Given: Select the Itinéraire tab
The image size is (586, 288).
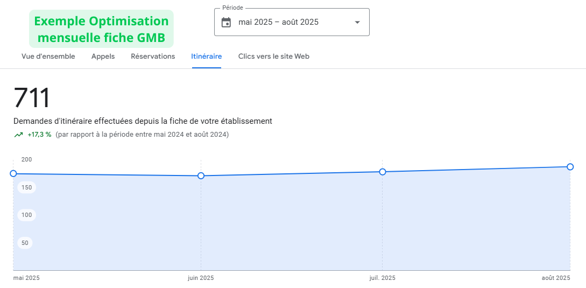Looking at the screenshot, I should click(x=206, y=57).
